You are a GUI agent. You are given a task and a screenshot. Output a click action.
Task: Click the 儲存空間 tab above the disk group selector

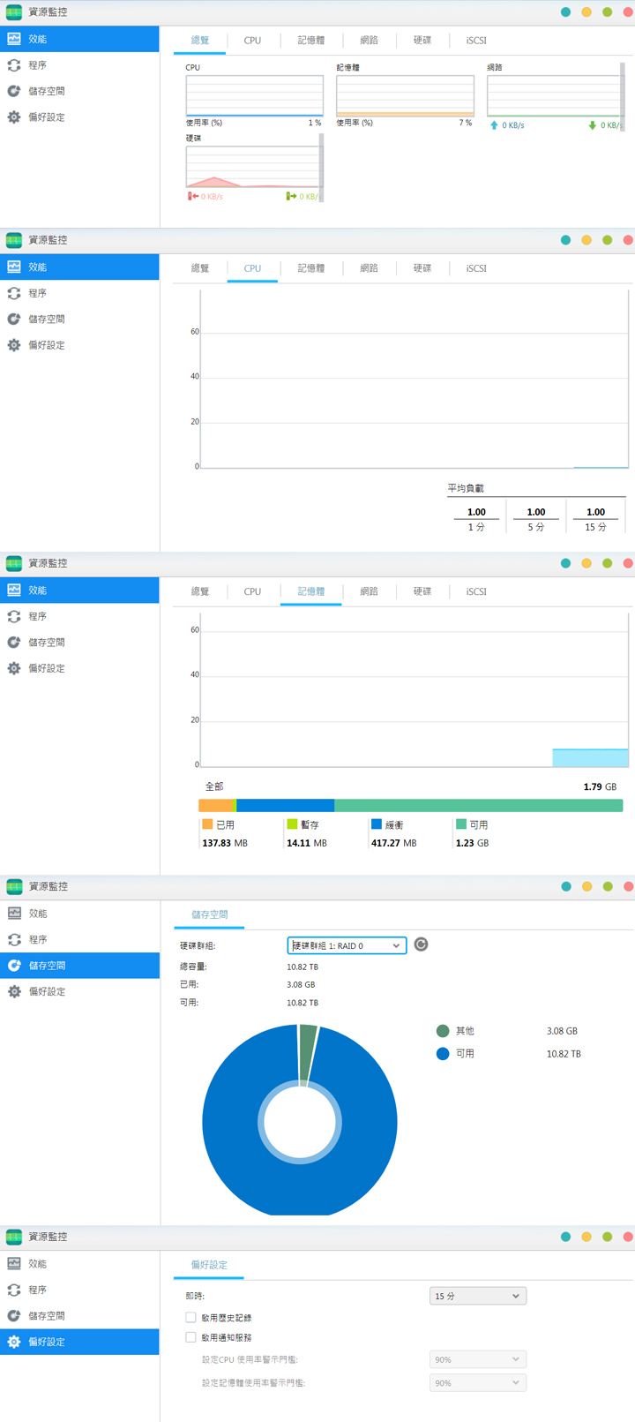(209, 914)
